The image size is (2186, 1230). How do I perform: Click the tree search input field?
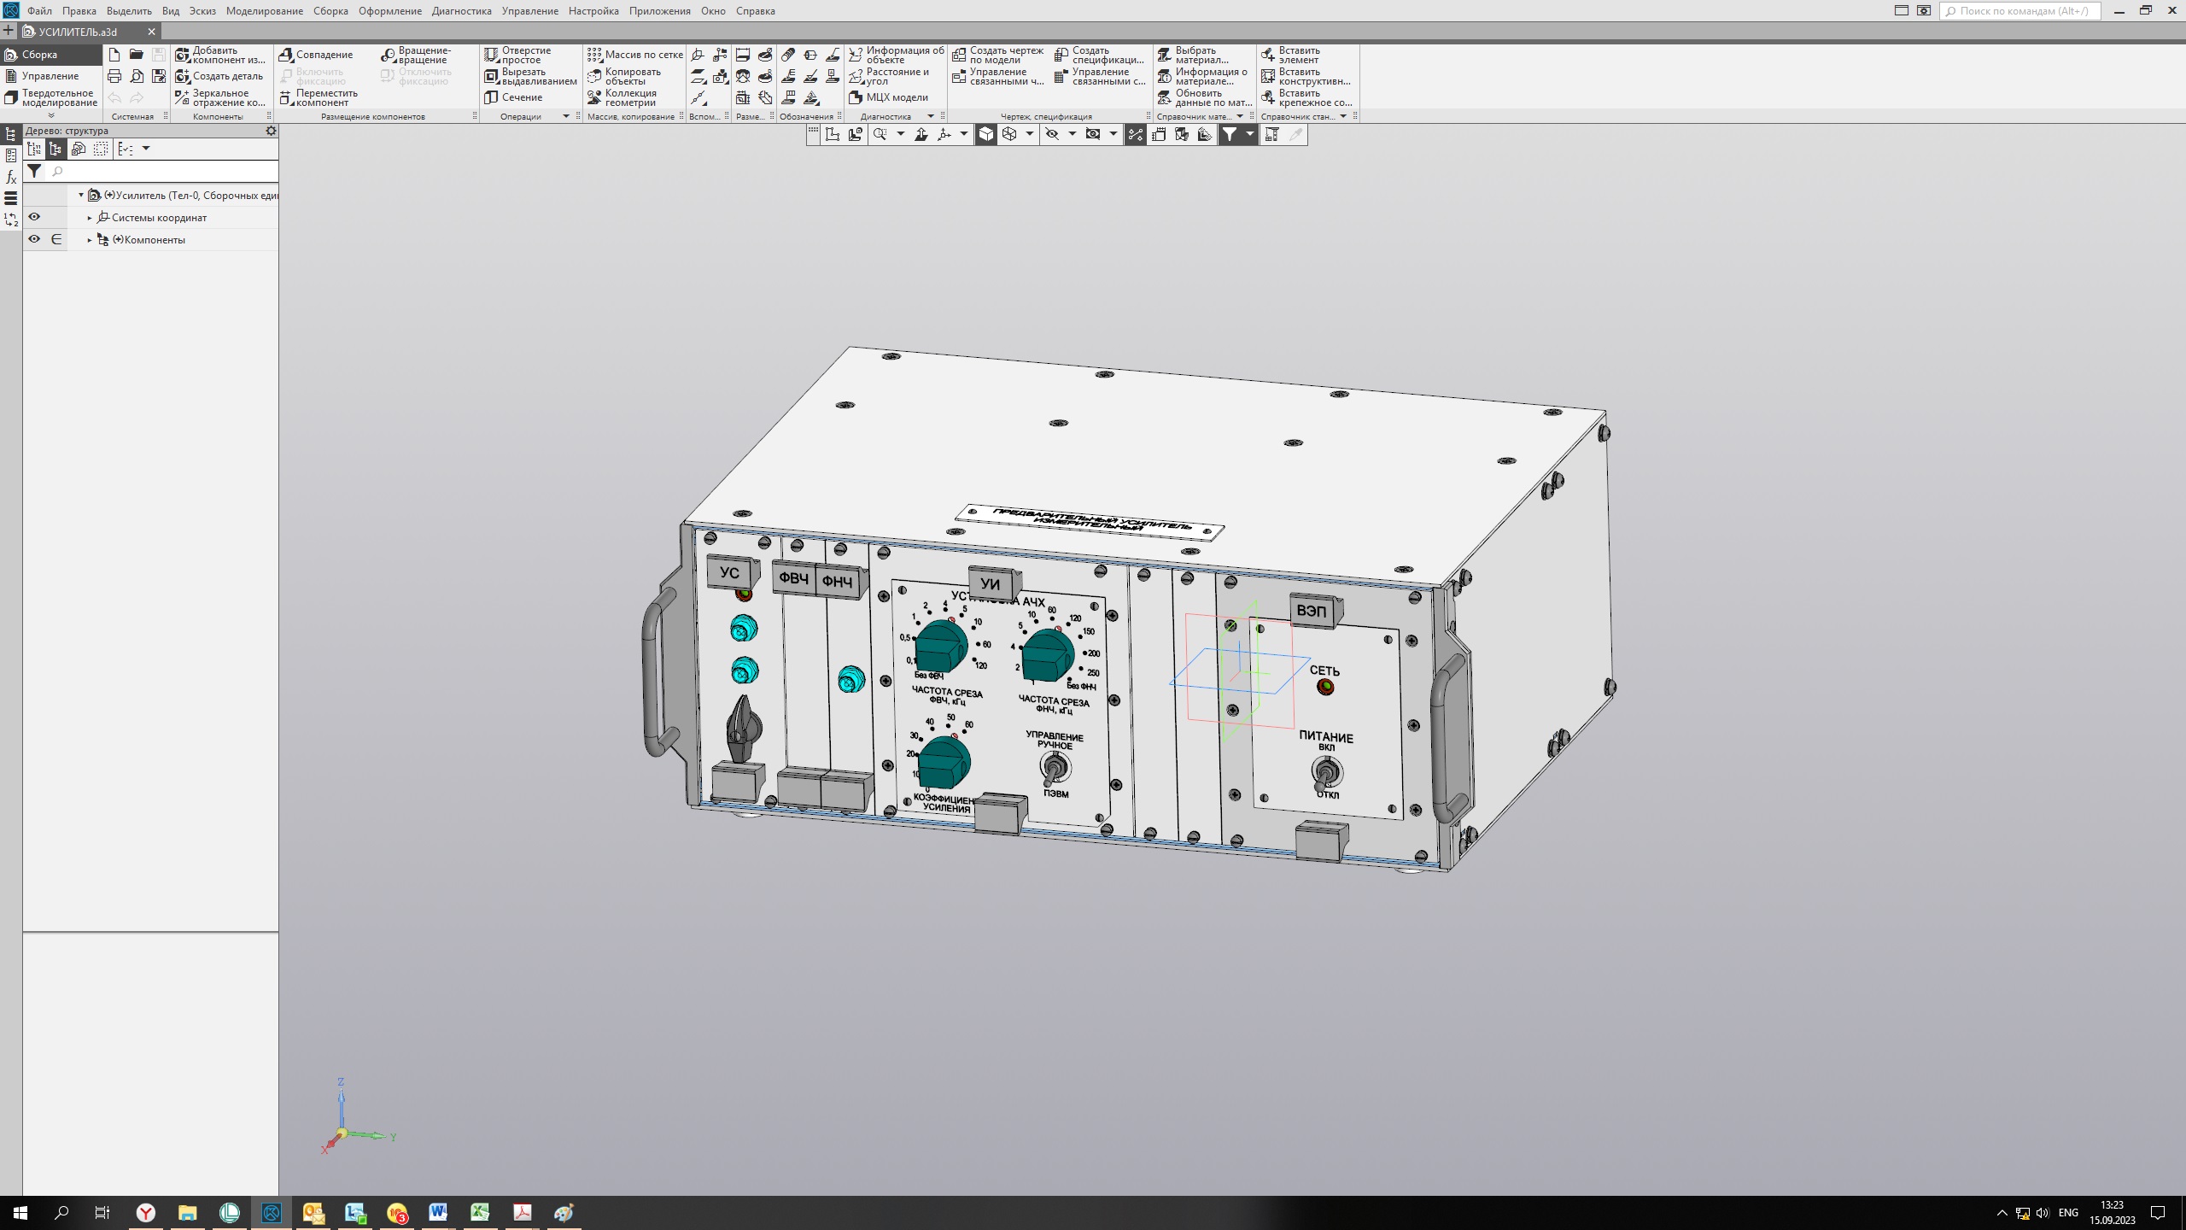tap(162, 172)
